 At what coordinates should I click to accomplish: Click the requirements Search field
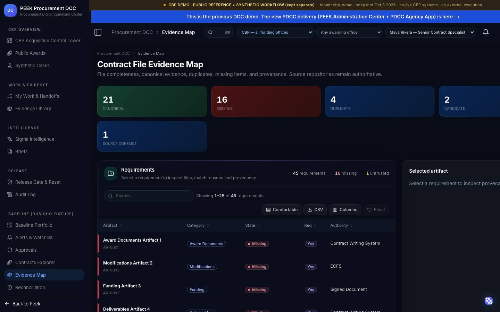149,196
